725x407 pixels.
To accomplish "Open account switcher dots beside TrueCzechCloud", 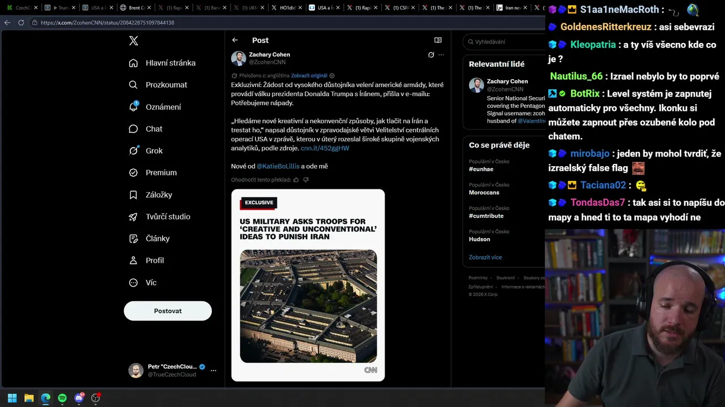I will click(x=214, y=371).
